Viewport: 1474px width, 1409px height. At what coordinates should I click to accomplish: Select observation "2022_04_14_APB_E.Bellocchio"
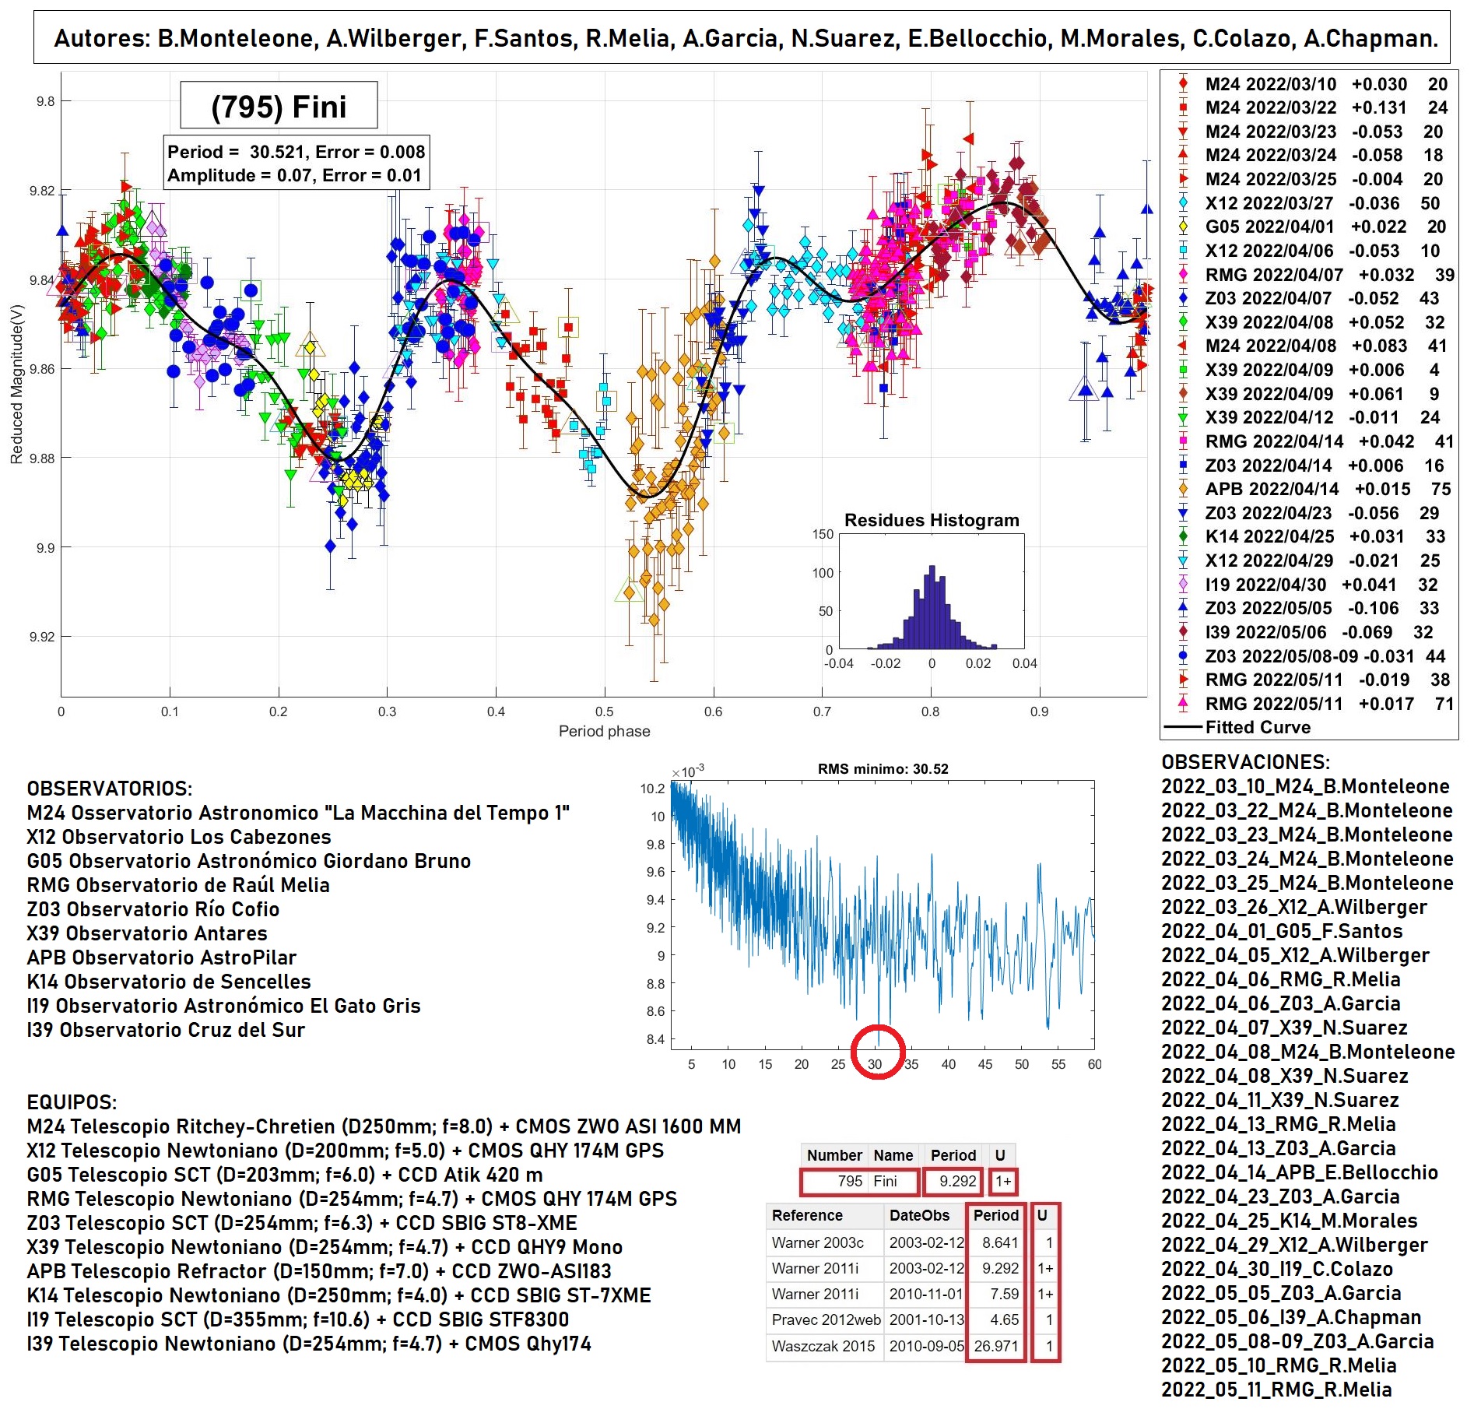click(x=1300, y=1172)
